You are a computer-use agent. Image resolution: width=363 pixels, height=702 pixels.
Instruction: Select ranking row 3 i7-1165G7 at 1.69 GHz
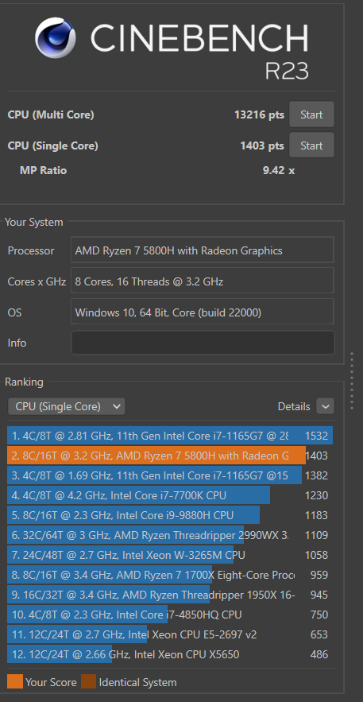tap(170, 475)
